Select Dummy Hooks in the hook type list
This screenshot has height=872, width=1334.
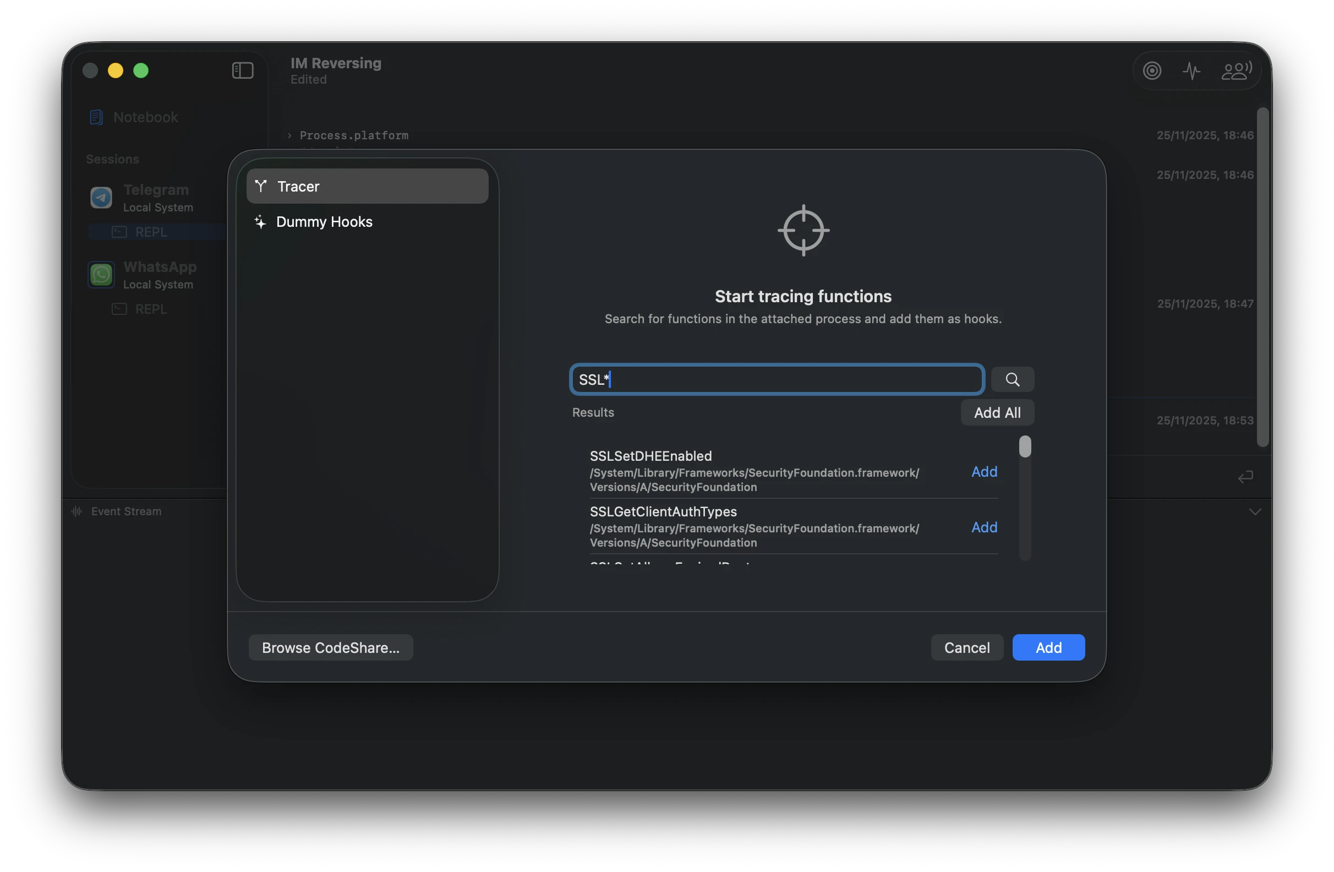click(367, 221)
